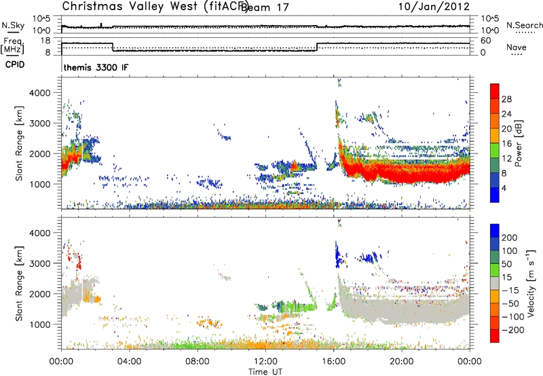Click the -15 label on the velocity colorbar
The image size is (543, 376).
[510, 290]
